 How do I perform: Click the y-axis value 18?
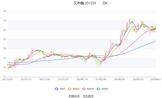click(5, 49)
